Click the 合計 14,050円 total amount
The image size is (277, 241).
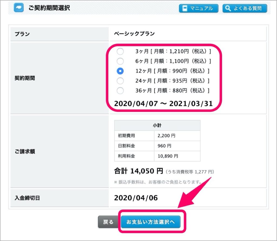[x=138, y=171]
